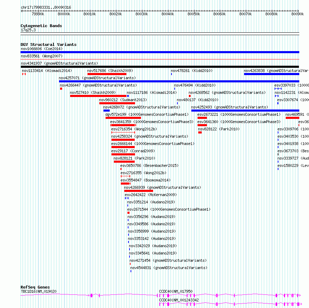Image resolution: width=309 pixels, height=308 pixels.
Task: Select nsv3353142 (Audano2019) variant
Action: click(x=152, y=238)
